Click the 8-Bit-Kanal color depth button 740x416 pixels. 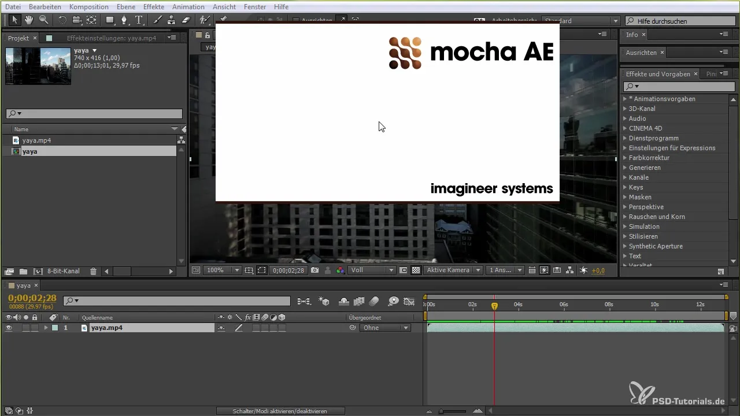point(64,271)
